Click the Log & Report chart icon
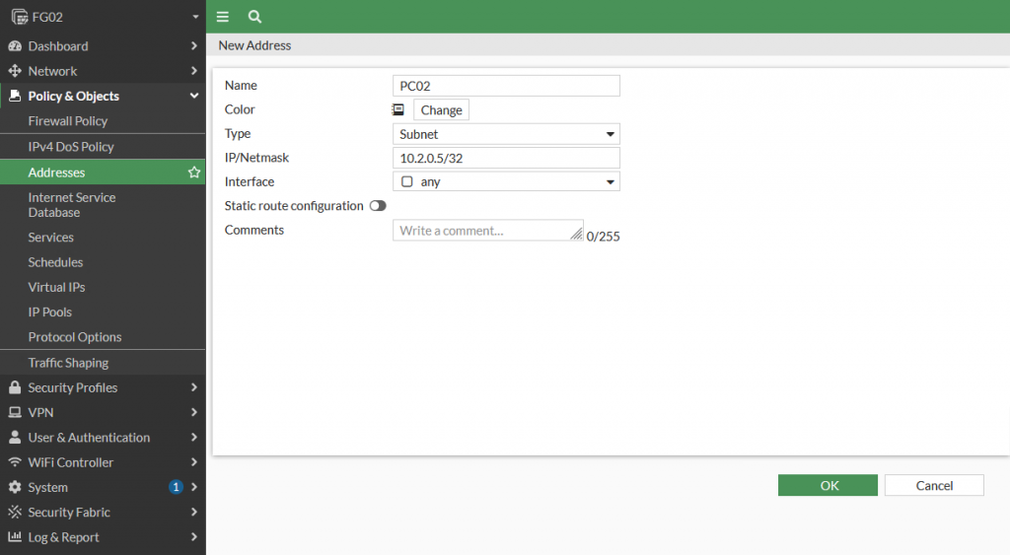The height and width of the screenshot is (555, 1010). (15, 537)
